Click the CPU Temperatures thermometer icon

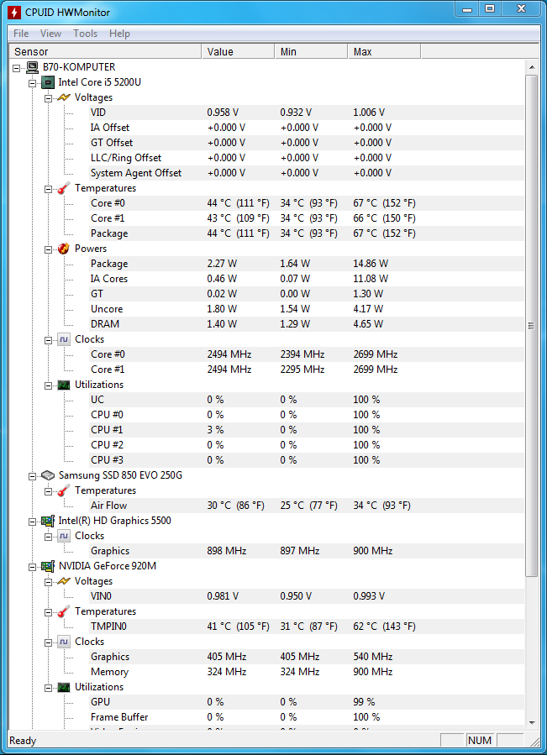[x=64, y=188]
